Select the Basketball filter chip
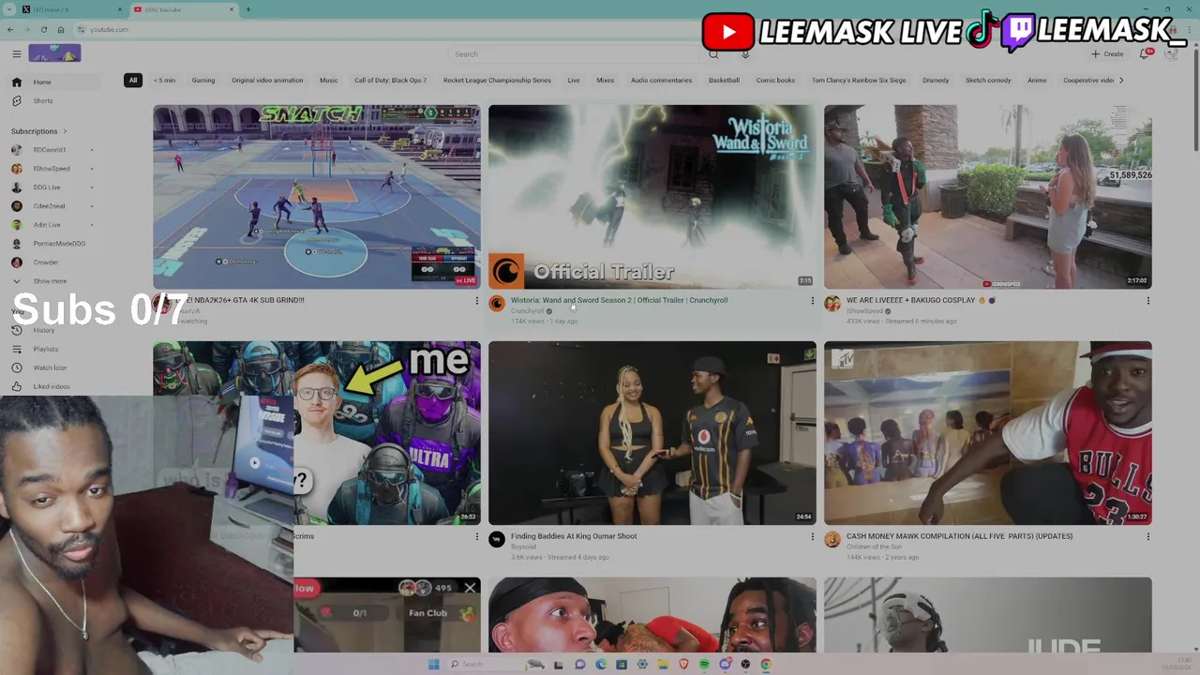Image resolution: width=1200 pixels, height=675 pixels. 724,81
